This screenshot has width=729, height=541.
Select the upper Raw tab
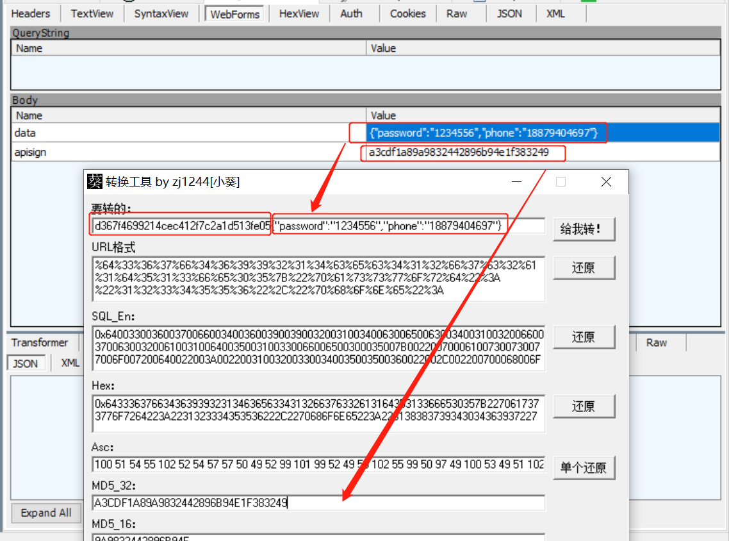pyautogui.click(x=457, y=13)
